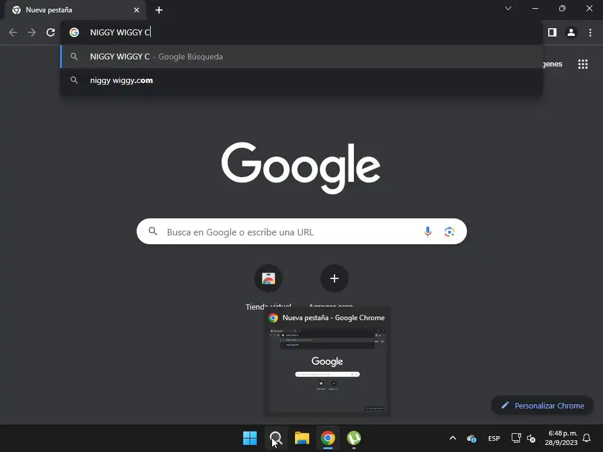Click the magnifier in the Google search box
The height and width of the screenshot is (452, 603).
coord(153,231)
